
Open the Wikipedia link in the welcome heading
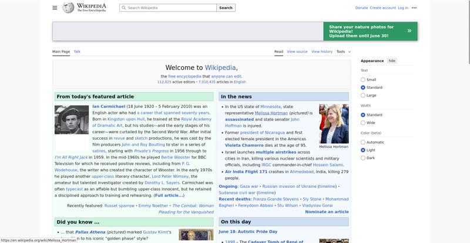pyautogui.click(x=220, y=67)
